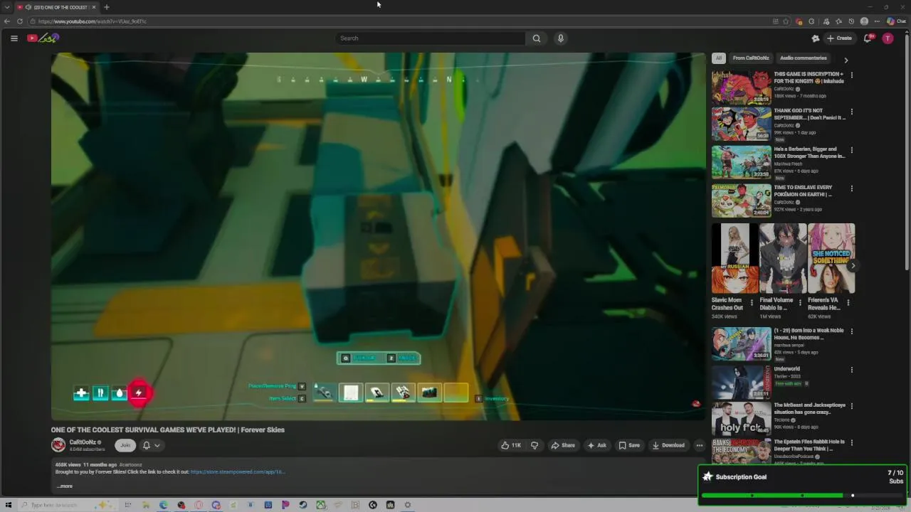Open the Underworld movie thumbnail
The width and height of the screenshot is (911, 512).
[741, 382]
